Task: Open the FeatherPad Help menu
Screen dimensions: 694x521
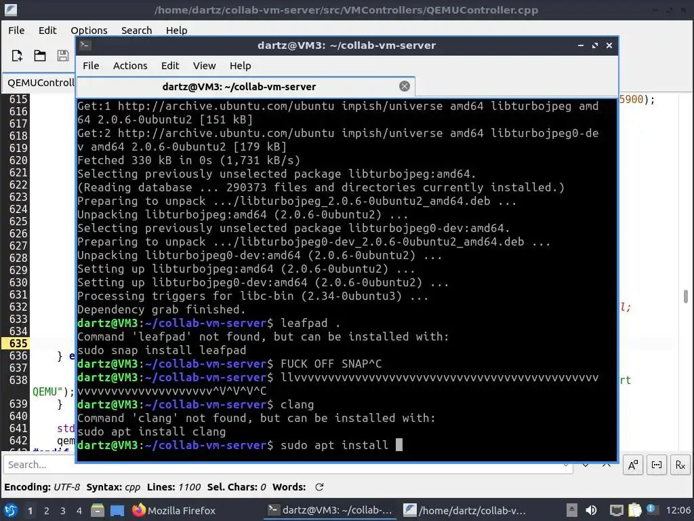Action: (x=177, y=31)
